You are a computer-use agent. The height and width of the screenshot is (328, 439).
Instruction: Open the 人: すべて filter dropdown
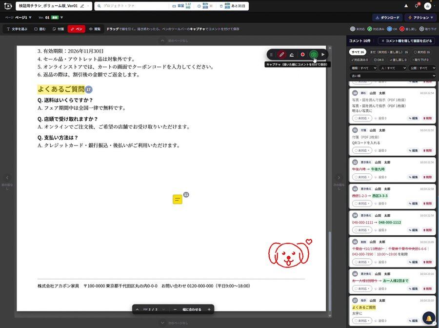click(393, 68)
